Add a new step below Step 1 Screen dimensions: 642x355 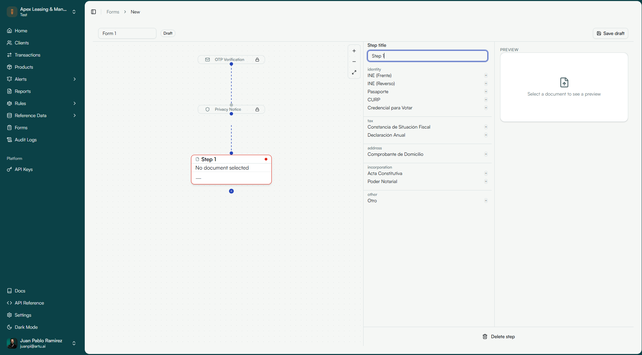[x=231, y=191]
